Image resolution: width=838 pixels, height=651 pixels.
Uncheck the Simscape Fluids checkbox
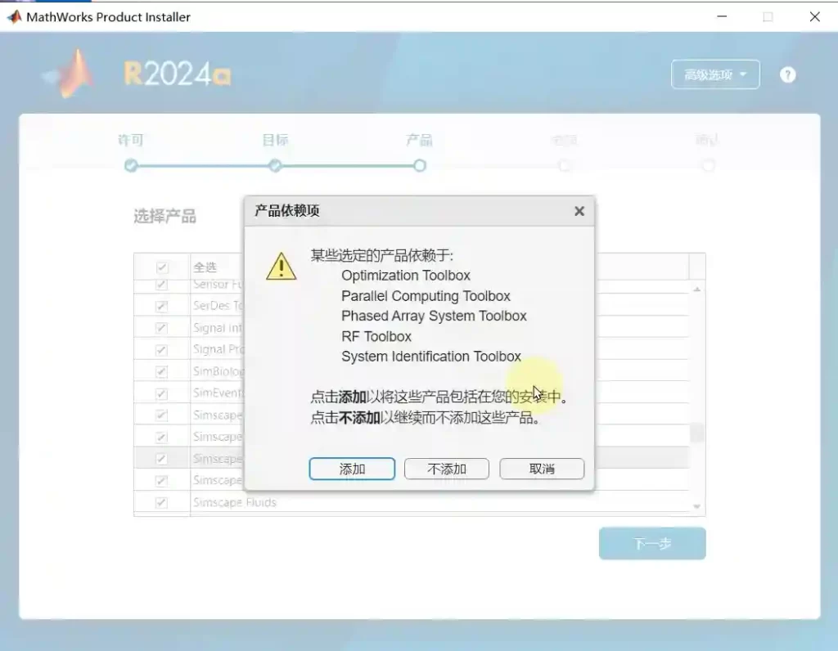[162, 502]
